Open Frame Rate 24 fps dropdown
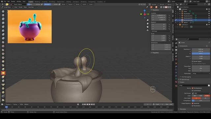211x119 pixels. [201, 73]
